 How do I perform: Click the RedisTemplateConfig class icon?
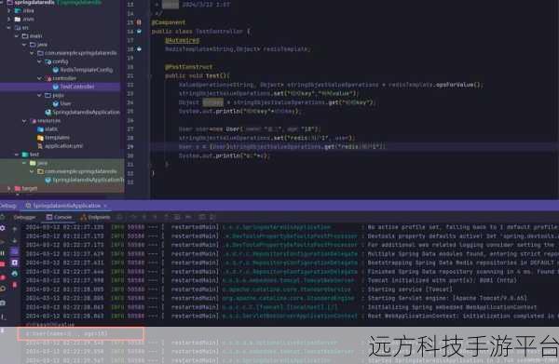pos(56,70)
